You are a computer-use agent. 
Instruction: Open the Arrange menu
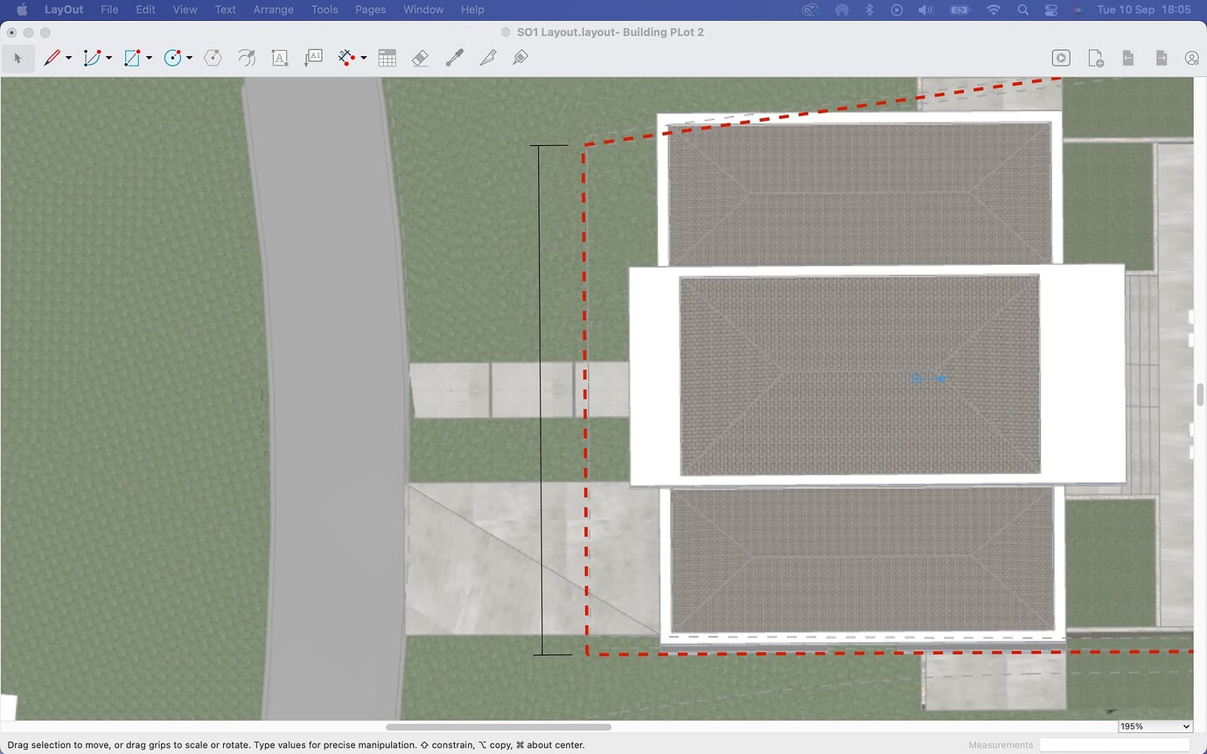tap(273, 10)
